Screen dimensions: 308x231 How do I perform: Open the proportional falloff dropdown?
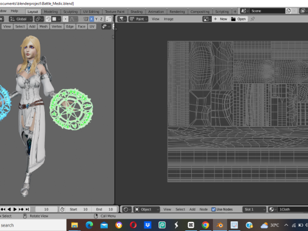pos(73,19)
